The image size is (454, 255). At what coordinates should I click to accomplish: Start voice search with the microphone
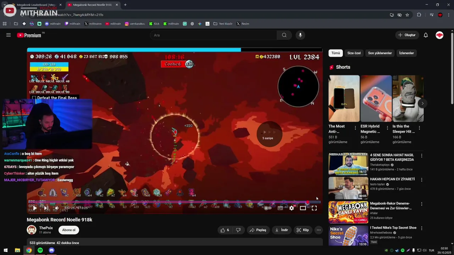[300, 35]
